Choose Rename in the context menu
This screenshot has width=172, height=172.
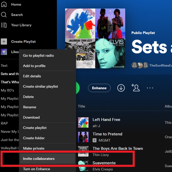click(x=47, y=107)
